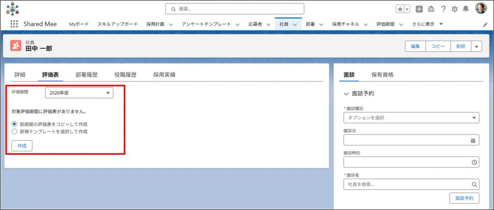Open the 面談種別 option picklist

[411, 118]
